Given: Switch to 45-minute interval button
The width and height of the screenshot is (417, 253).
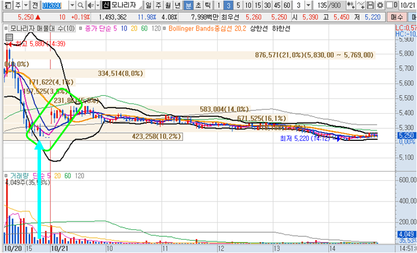Looking at the screenshot, I should click(277, 5).
